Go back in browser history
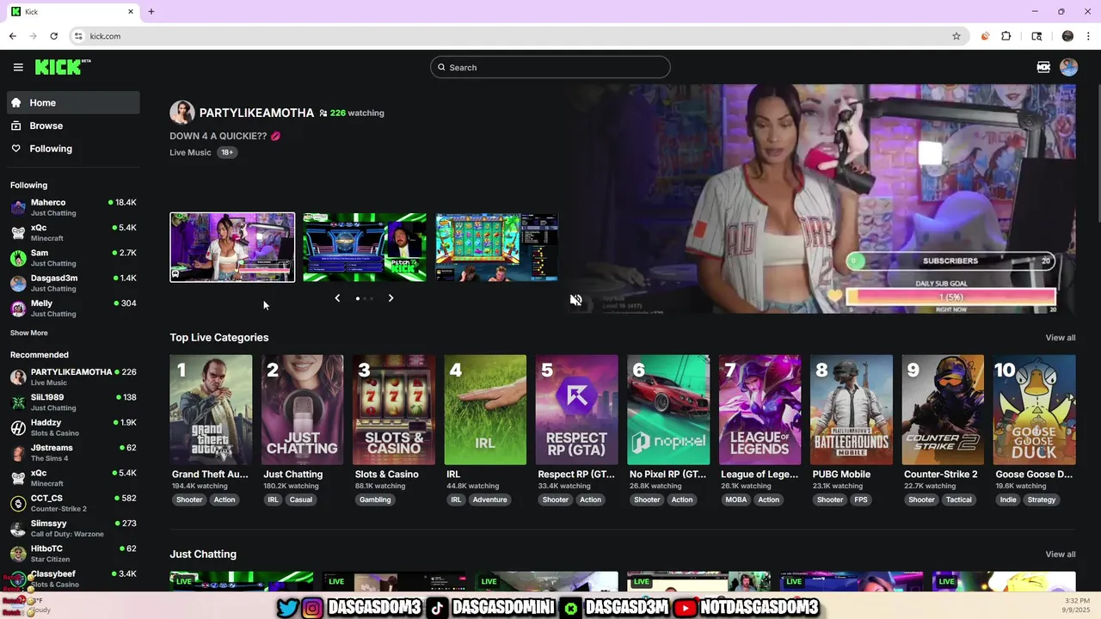The width and height of the screenshot is (1101, 619). [x=13, y=36]
